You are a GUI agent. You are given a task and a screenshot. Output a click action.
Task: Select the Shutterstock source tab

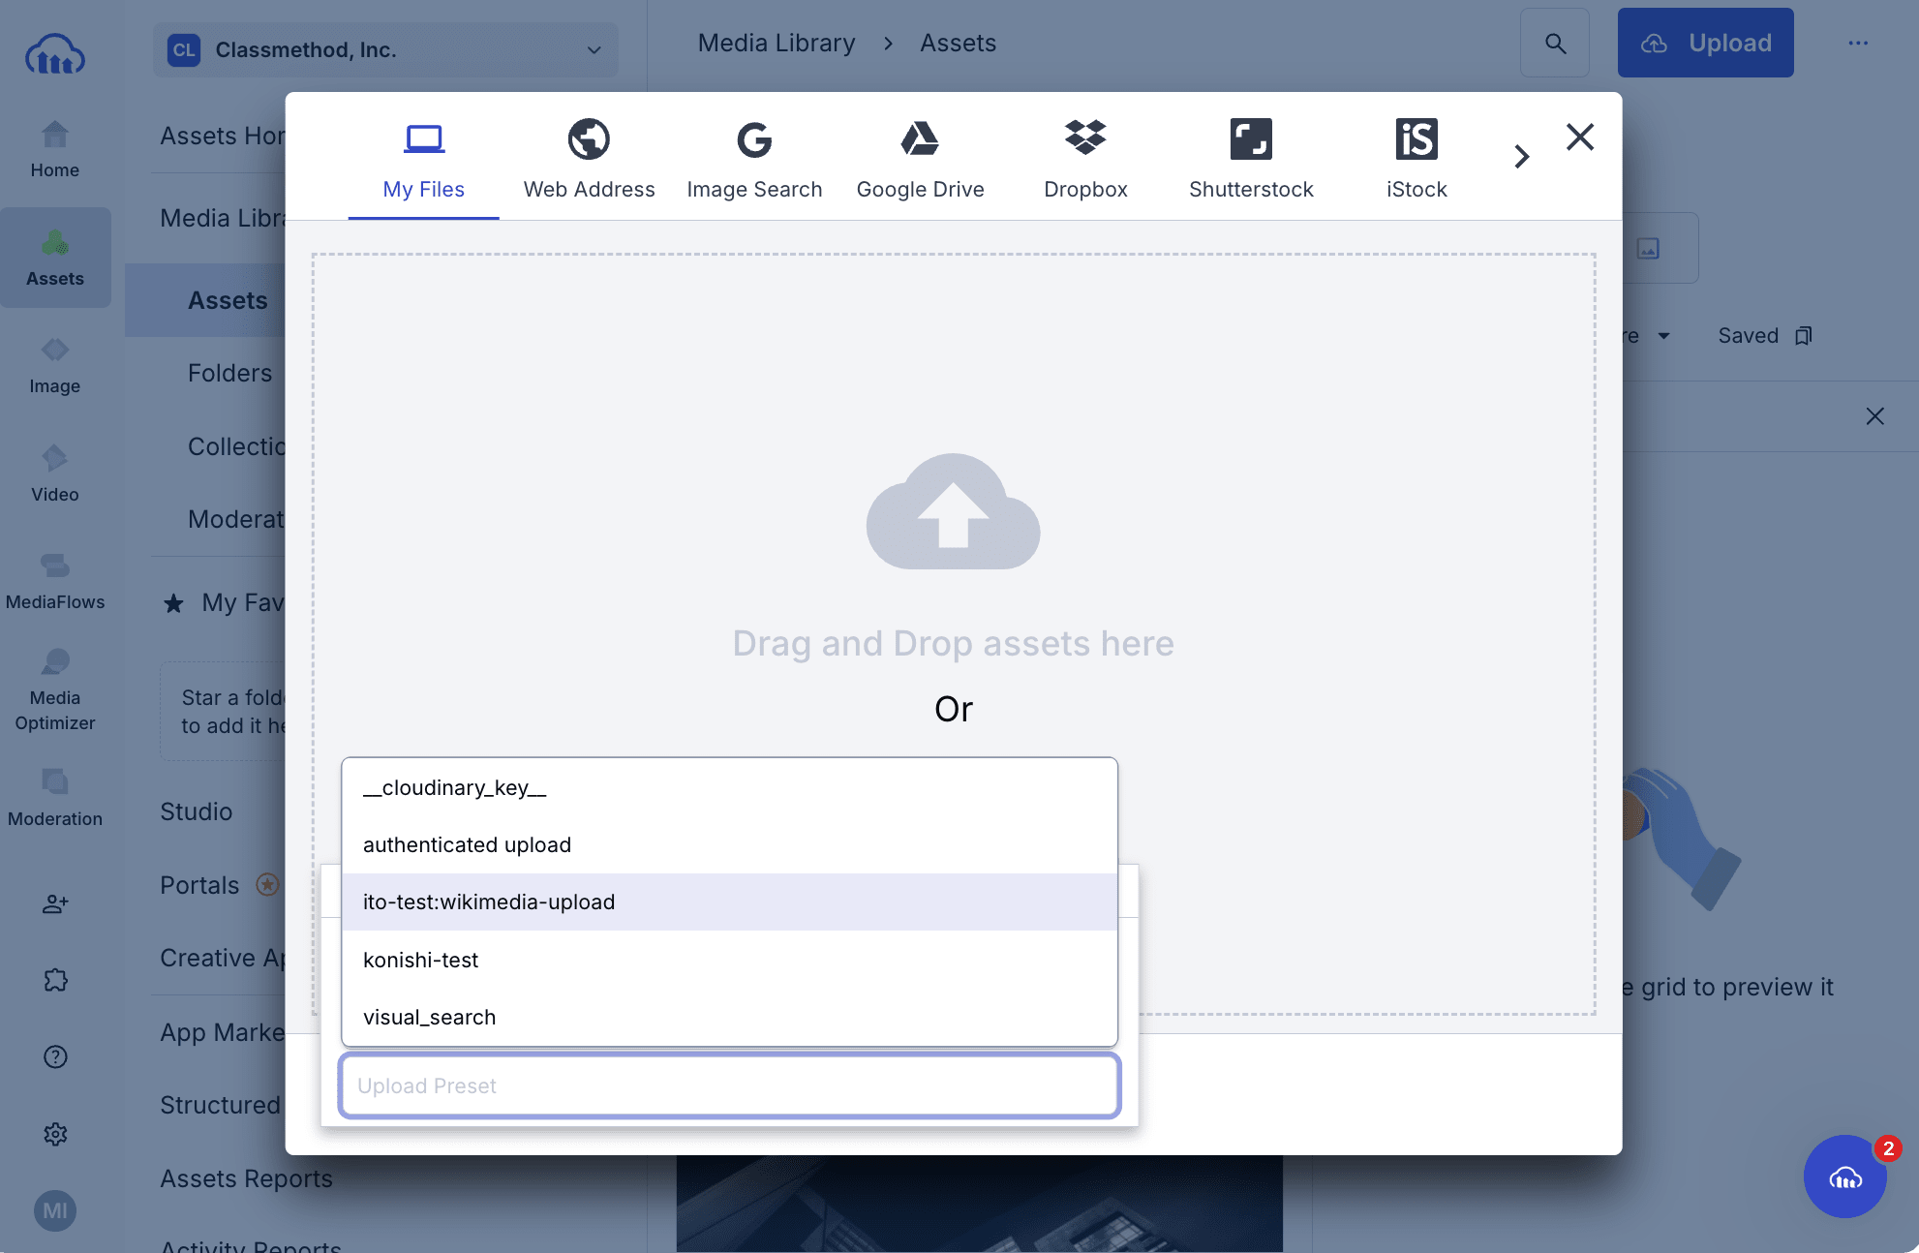tap(1252, 161)
